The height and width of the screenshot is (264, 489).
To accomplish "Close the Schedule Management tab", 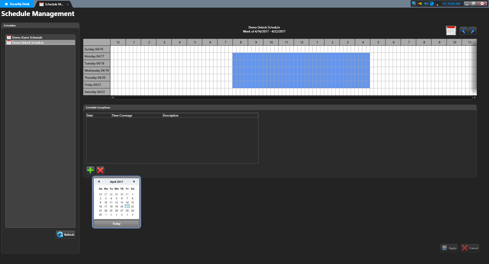I will coord(68,4).
